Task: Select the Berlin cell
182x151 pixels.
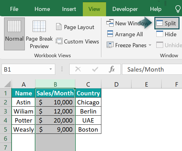Action: pos(88,111)
